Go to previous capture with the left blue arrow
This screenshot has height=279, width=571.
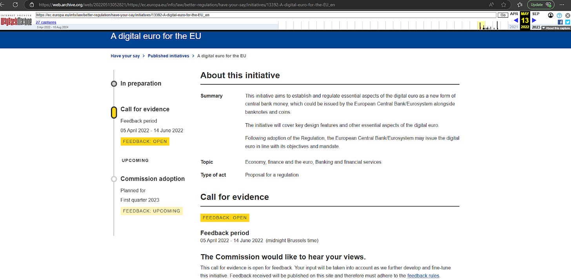516,20
